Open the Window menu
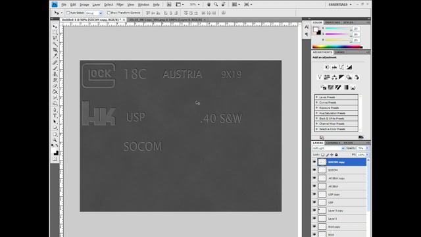Image resolution: width=421 pixels, height=237 pixels. coord(143,5)
